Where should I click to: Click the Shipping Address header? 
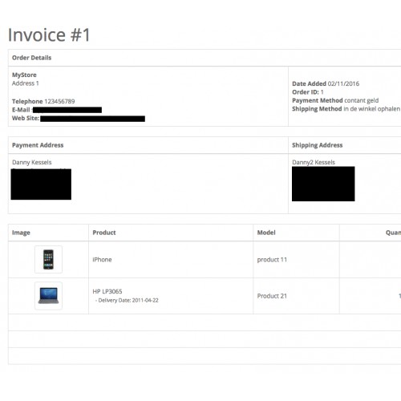pyautogui.click(x=317, y=145)
